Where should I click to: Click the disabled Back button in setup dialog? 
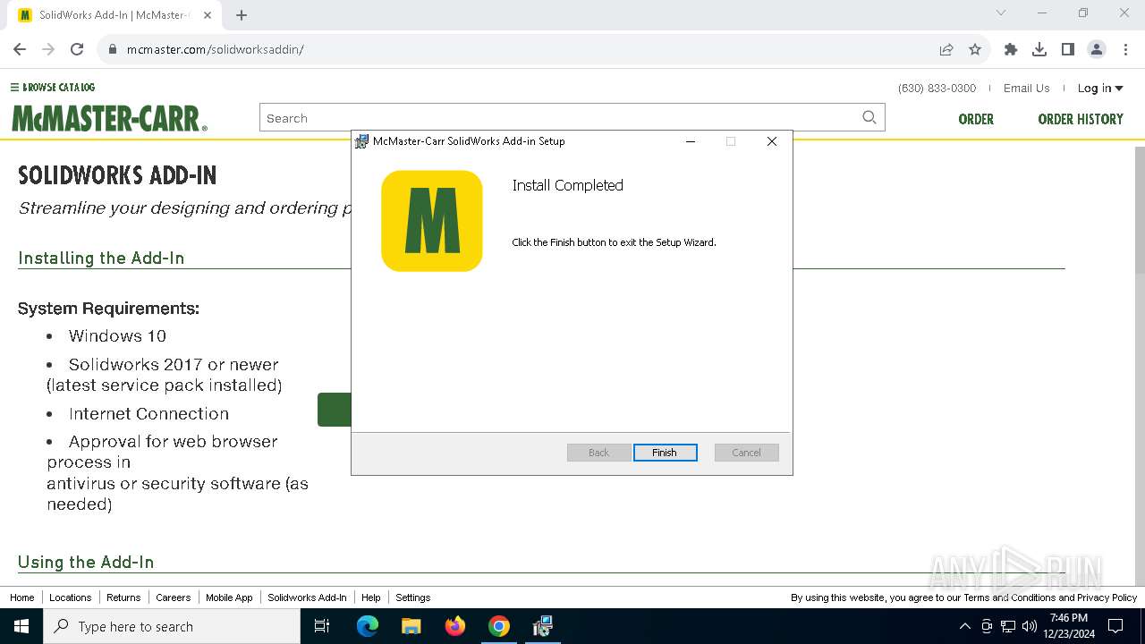(x=598, y=453)
